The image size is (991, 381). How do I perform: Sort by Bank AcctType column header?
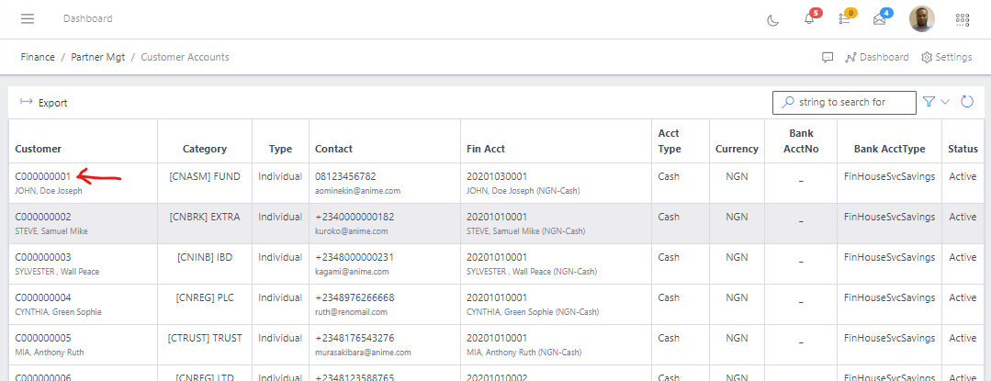click(x=889, y=149)
